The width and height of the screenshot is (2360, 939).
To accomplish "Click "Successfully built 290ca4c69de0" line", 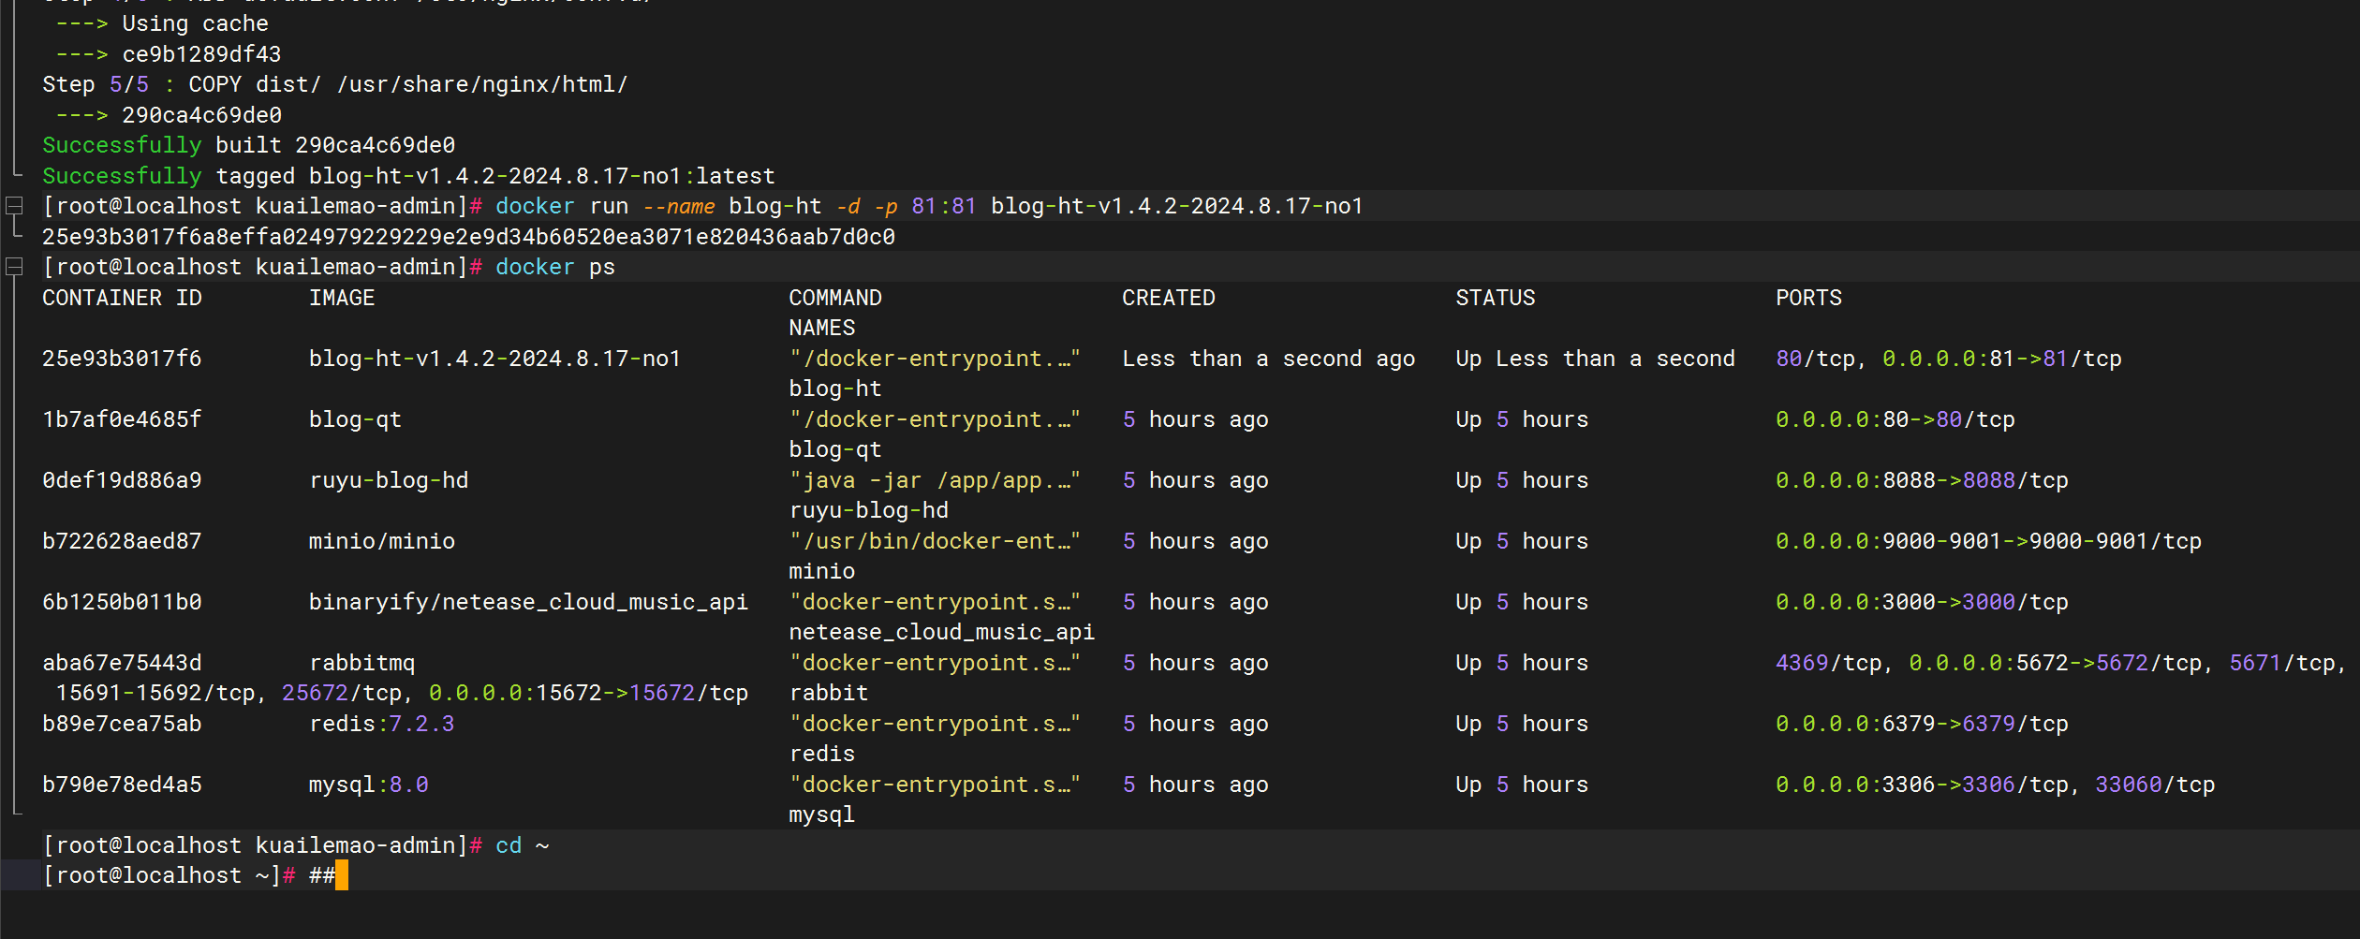I will coord(249,145).
